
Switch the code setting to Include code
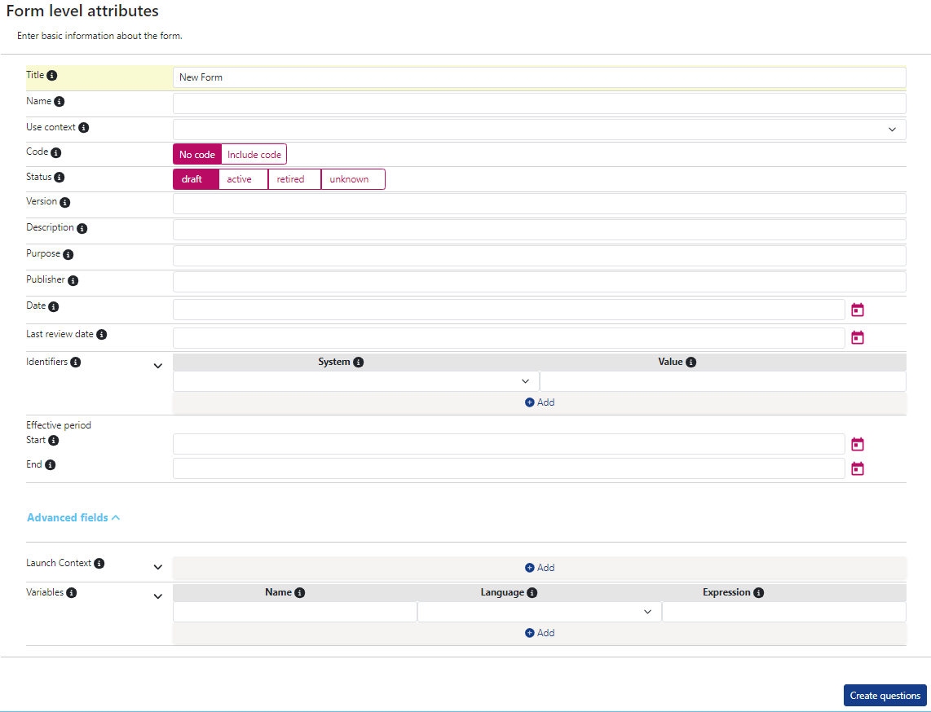point(254,153)
